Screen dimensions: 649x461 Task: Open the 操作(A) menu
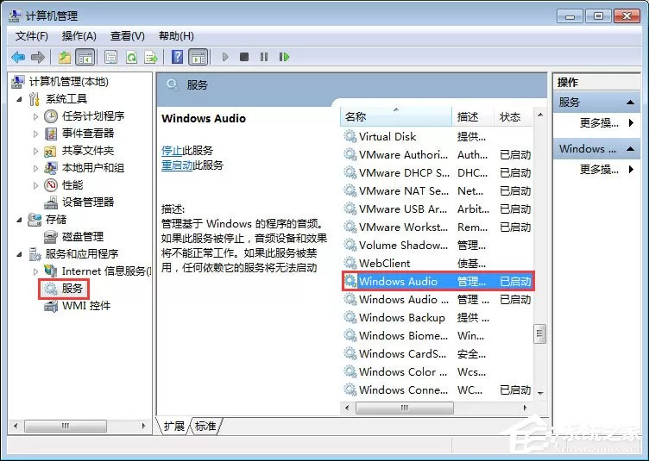pyautogui.click(x=79, y=36)
